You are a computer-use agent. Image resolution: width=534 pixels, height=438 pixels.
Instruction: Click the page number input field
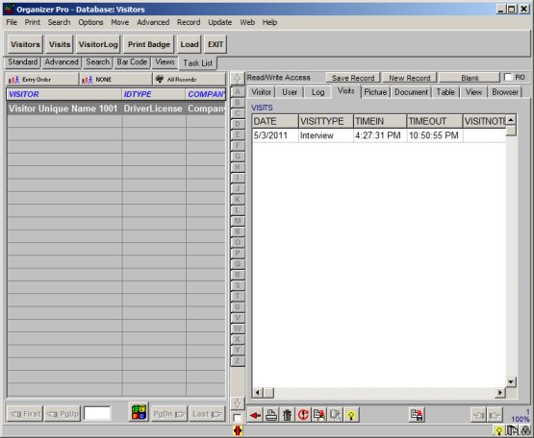pyautogui.click(x=97, y=414)
